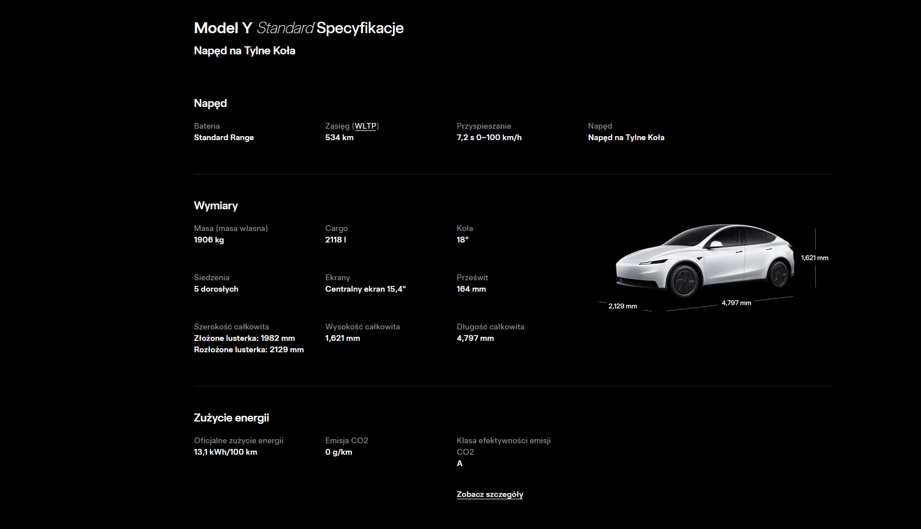The image size is (921, 529).
Task: Click the white Model Y car image
Action: [704, 260]
